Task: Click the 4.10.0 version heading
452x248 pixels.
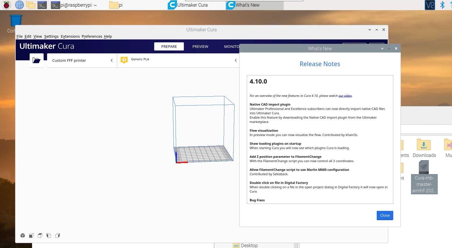Action: click(x=258, y=82)
